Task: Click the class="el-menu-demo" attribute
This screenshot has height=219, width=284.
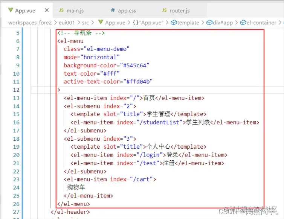Action: [96, 49]
